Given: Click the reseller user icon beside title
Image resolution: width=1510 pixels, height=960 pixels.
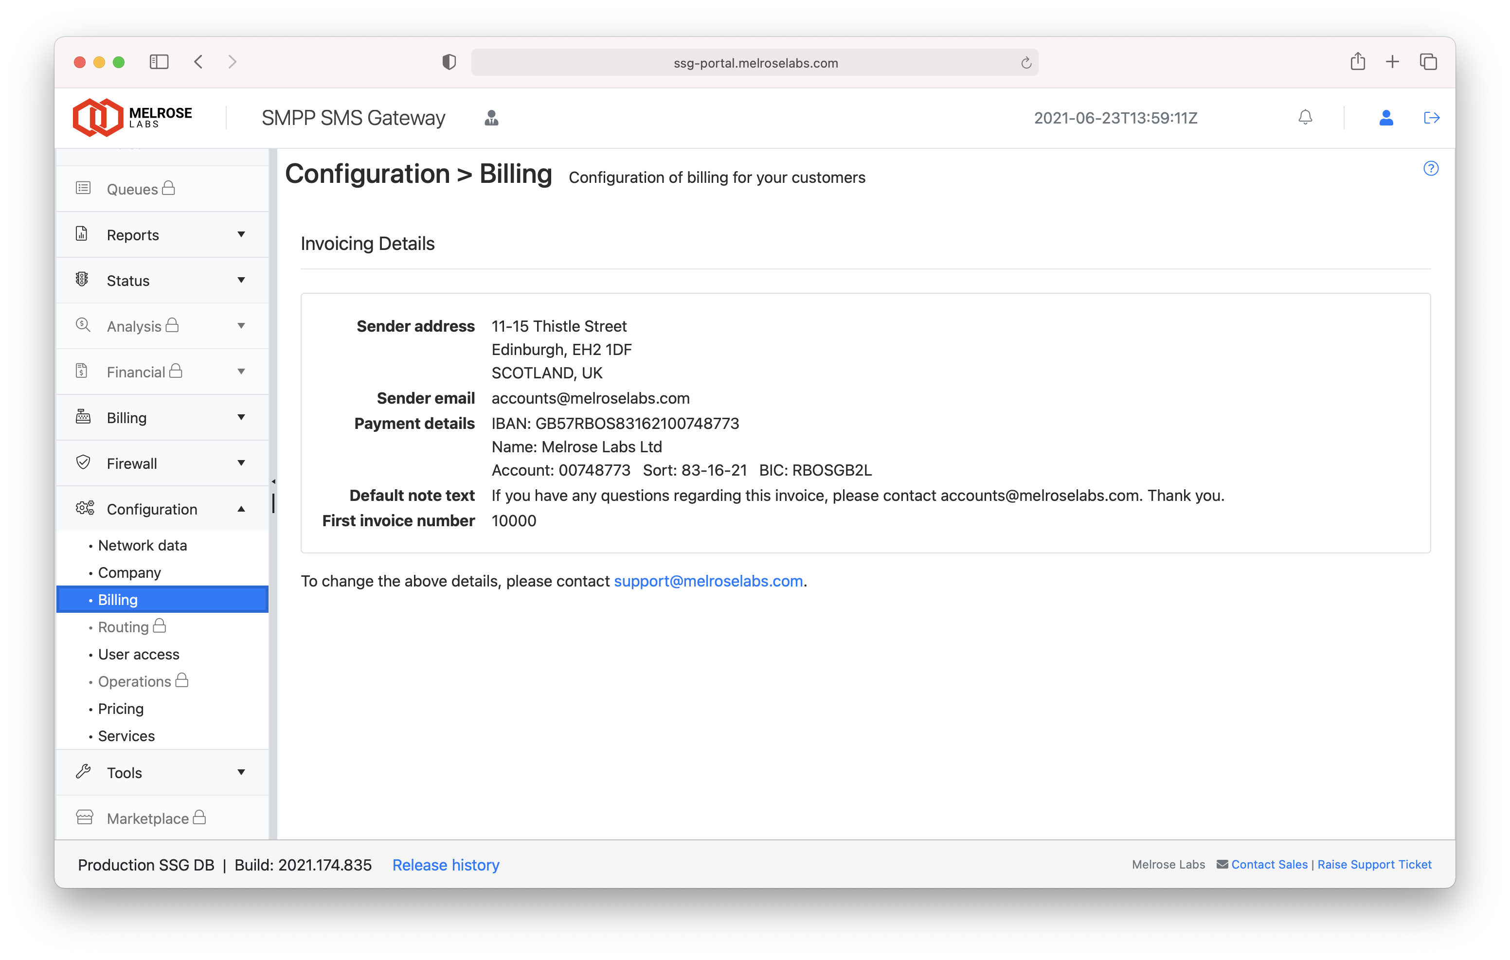Looking at the screenshot, I should [491, 118].
